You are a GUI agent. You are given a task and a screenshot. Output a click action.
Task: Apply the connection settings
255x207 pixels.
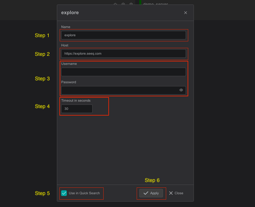[x=151, y=193]
